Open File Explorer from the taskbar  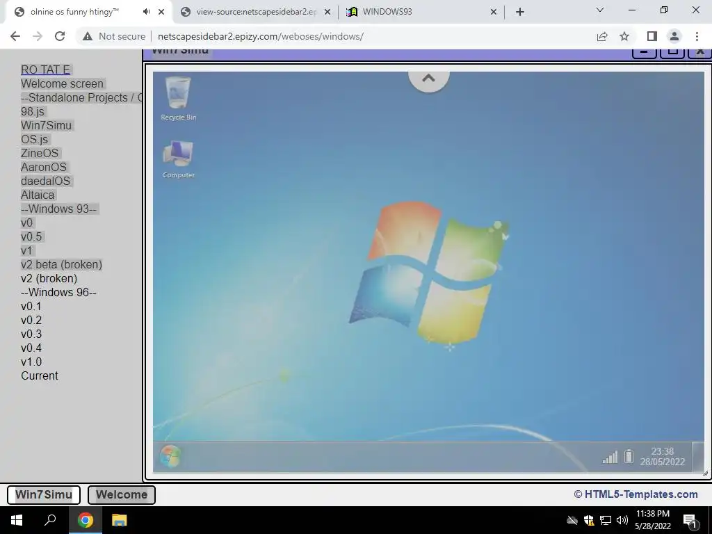(x=120, y=520)
